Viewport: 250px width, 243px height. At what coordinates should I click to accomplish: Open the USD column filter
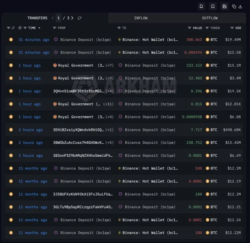pyautogui.click(x=232, y=28)
